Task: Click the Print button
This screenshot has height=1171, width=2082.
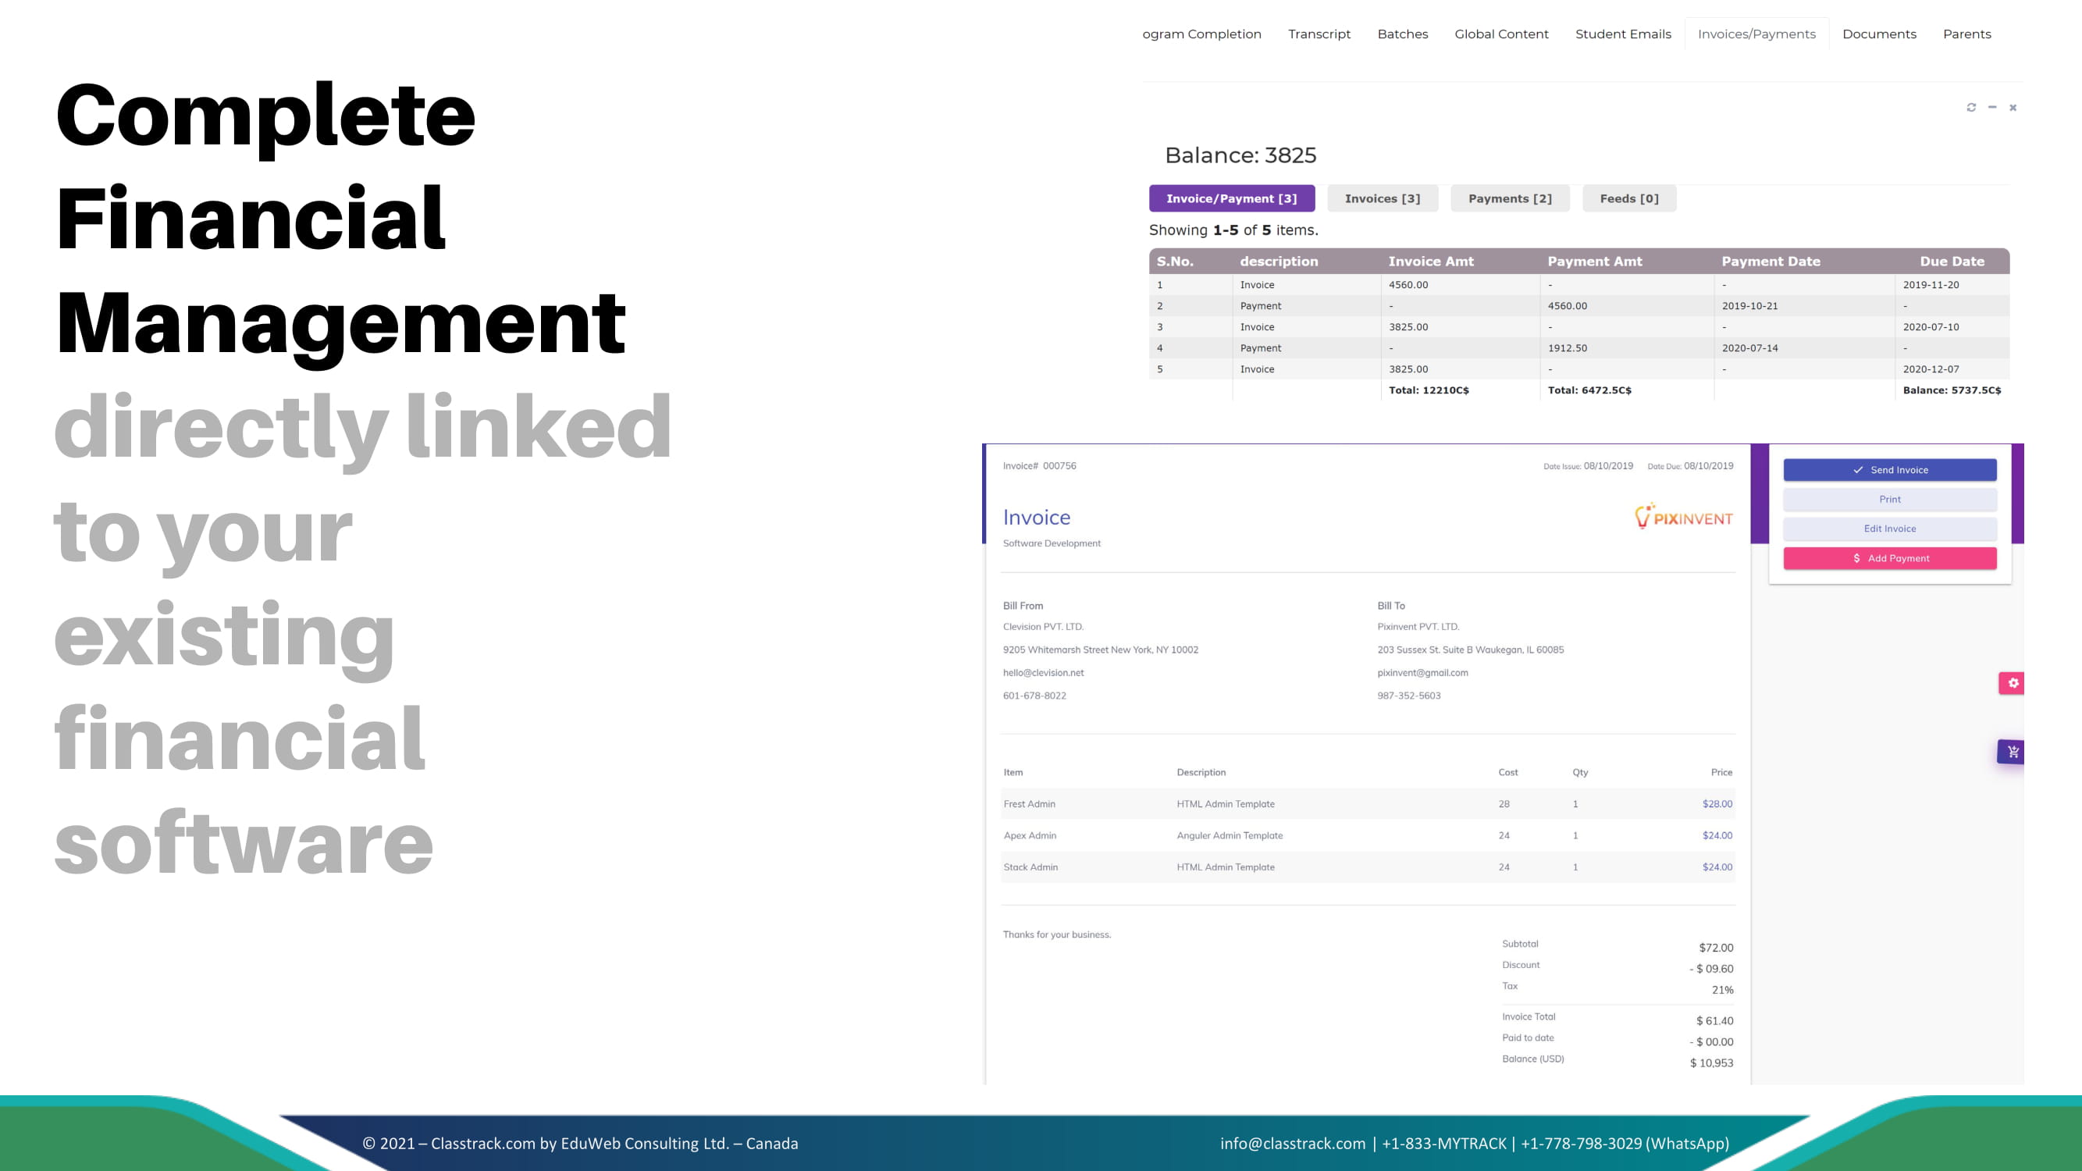Action: [1890, 500]
